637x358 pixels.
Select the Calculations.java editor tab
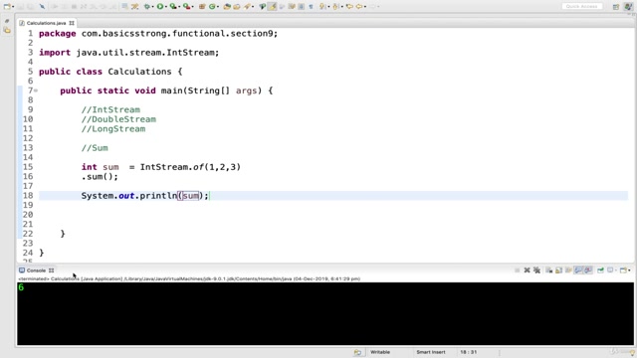(x=46, y=23)
